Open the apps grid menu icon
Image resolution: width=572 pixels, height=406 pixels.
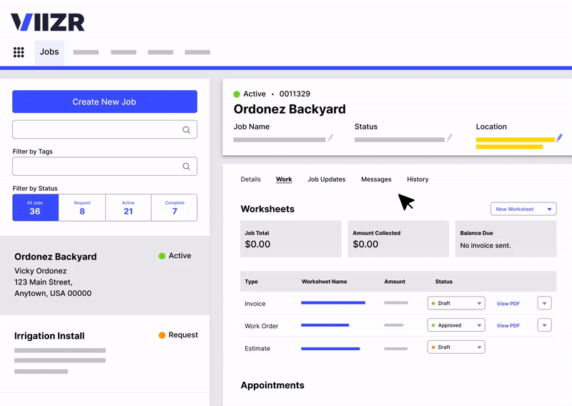pyautogui.click(x=19, y=52)
